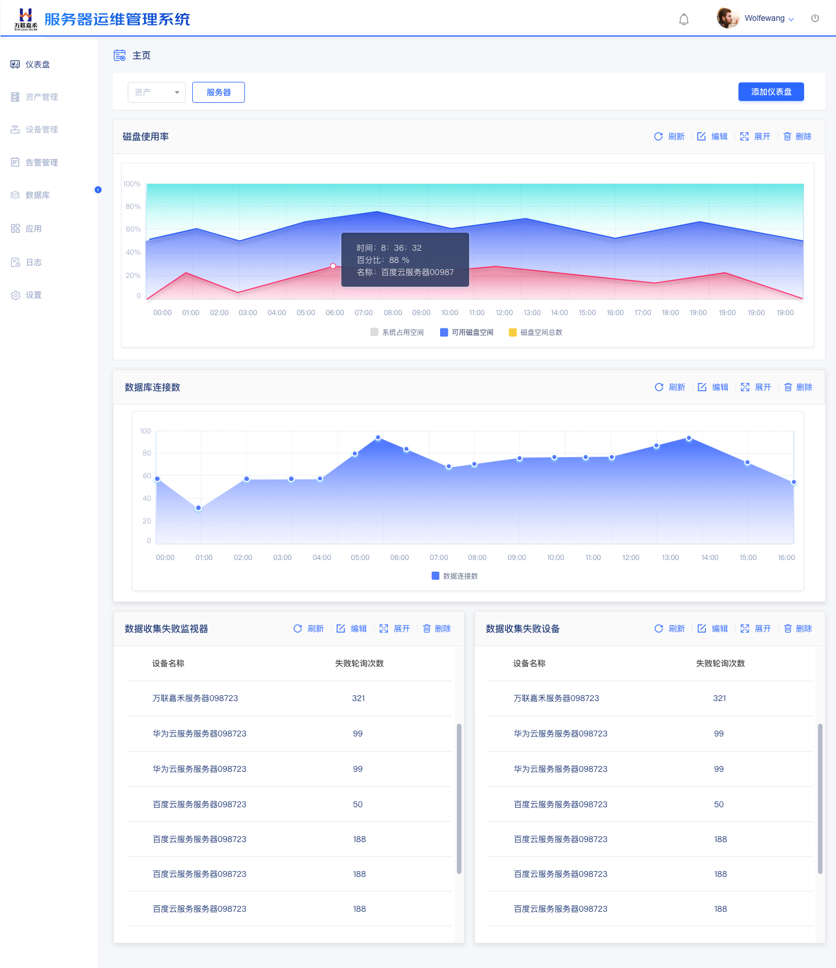
Task: Click edit icon in 数据库连接数 panel
Action: coord(702,387)
